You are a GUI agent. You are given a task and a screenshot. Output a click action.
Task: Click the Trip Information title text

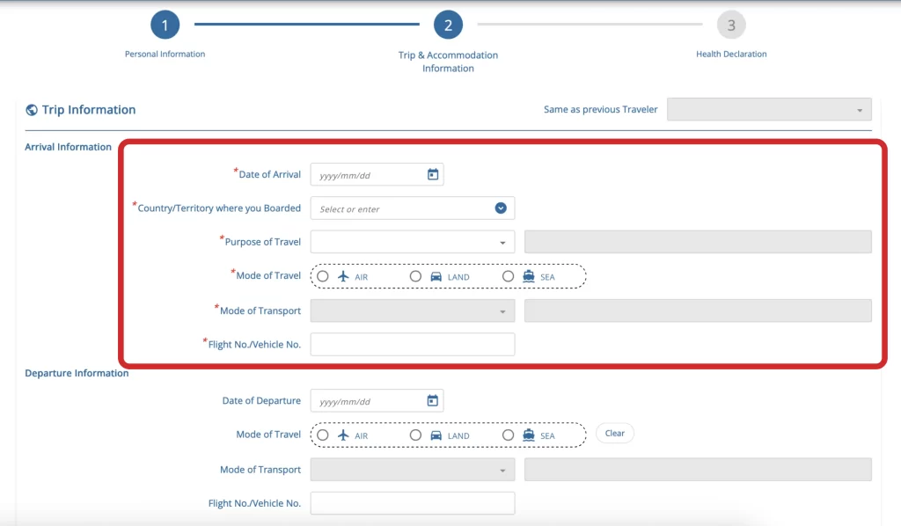click(x=89, y=110)
